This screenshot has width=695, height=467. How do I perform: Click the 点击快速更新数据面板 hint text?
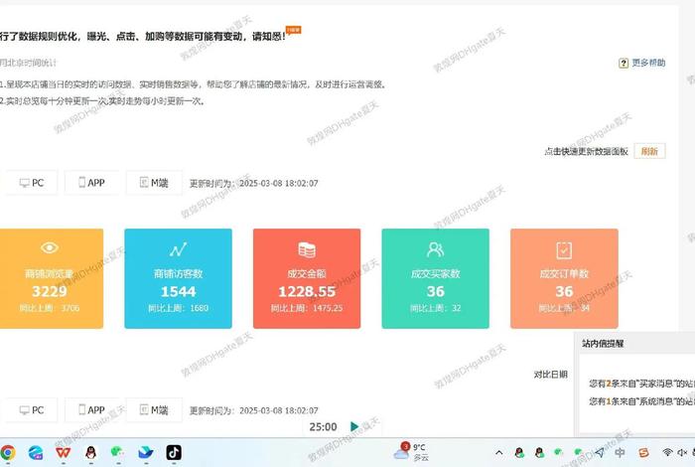point(587,151)
